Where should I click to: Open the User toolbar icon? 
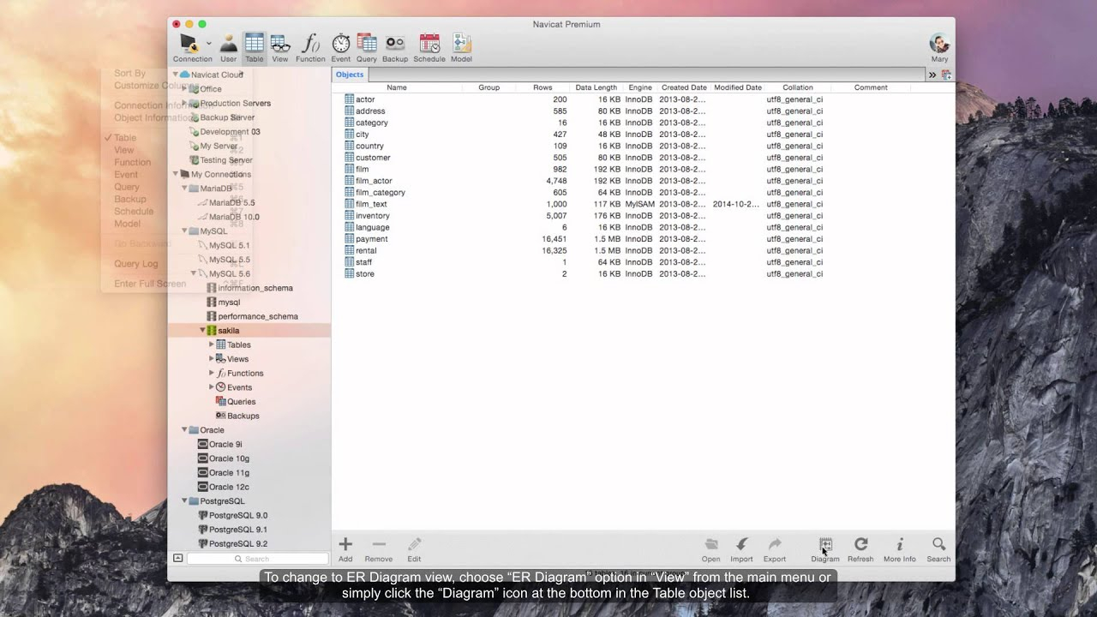(229, 44)
